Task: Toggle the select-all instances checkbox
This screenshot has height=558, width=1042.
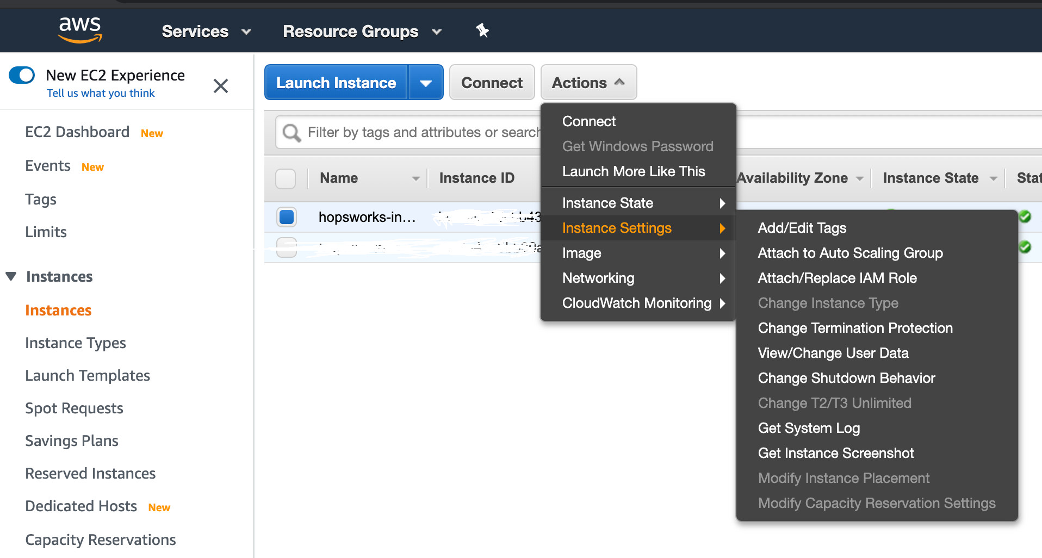Action: pyautogui.click(x=286, y=178)
